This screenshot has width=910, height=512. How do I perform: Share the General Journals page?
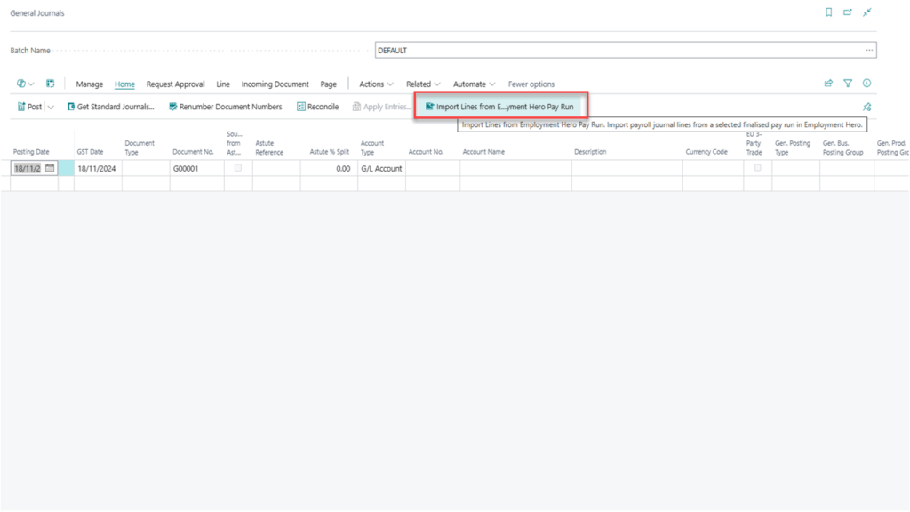pyautogui.click(x=827, y=83)
